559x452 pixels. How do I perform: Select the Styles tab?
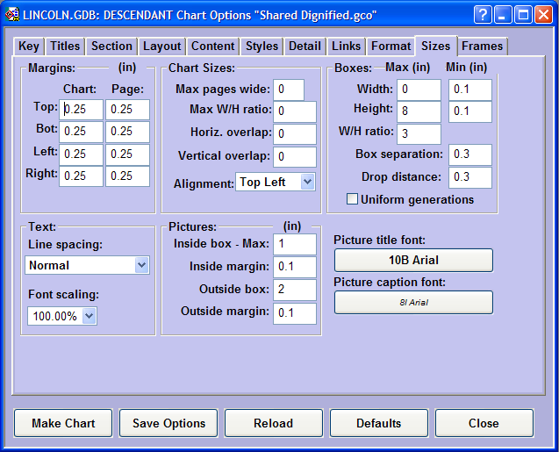point(262,47)
